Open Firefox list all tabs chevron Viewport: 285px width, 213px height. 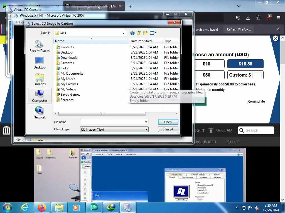point(239,6)
